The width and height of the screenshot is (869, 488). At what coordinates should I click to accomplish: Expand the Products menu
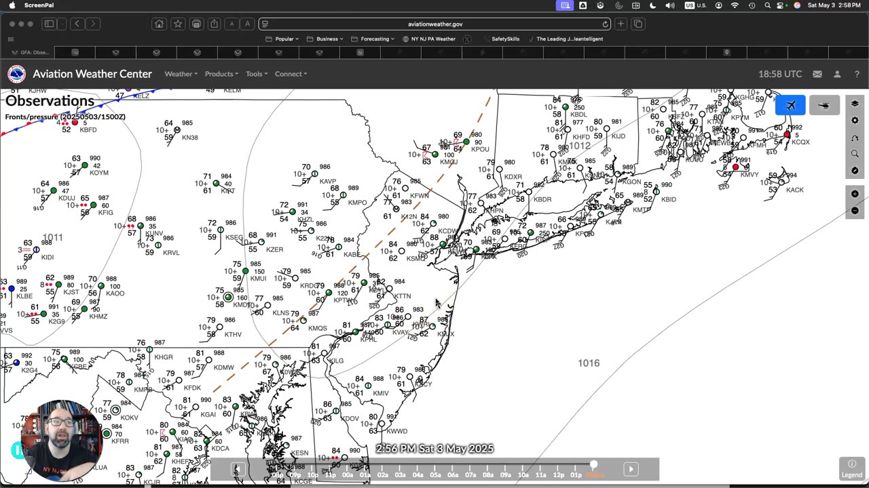pyautogui.click(x=221, y=74)
